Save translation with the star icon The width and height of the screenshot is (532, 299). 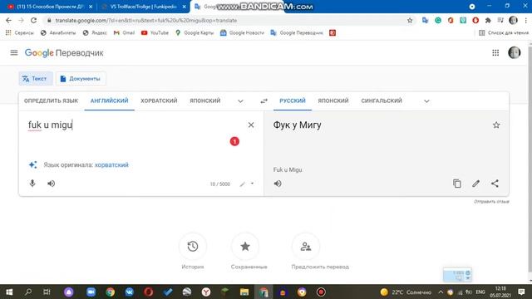tap(496, 125)
